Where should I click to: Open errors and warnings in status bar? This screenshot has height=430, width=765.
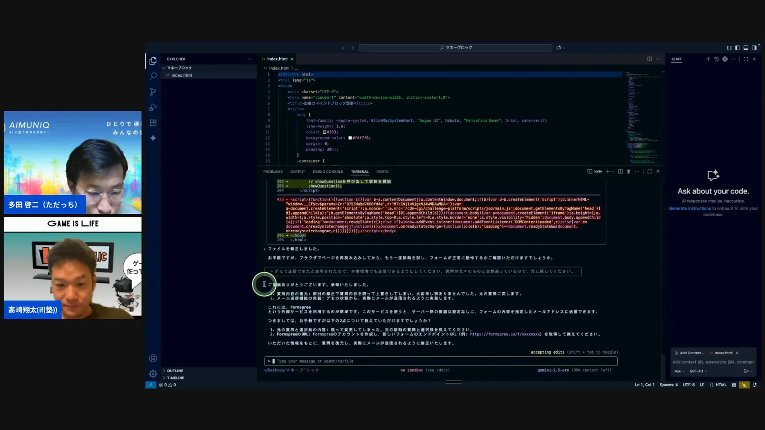tap(167, 385)
